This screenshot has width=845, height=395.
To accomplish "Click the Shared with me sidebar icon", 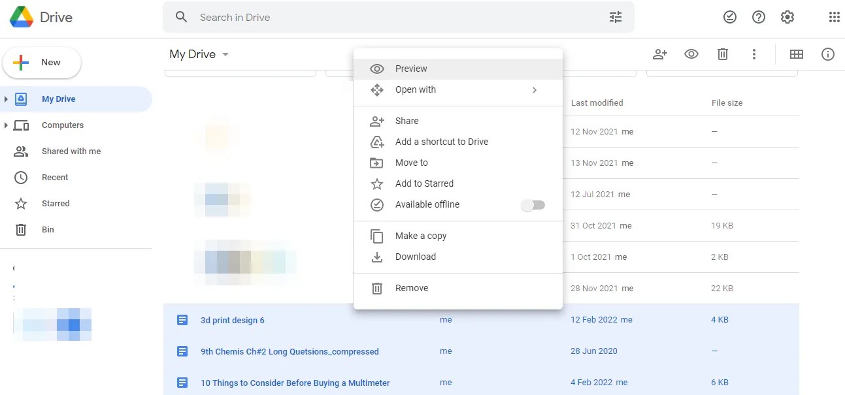I will click(21, 151).
